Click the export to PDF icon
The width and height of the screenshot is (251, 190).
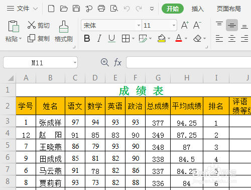click(89, 9)
